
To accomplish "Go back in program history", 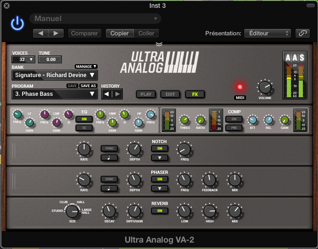I will pyautogui.click(x=107, y=94).
